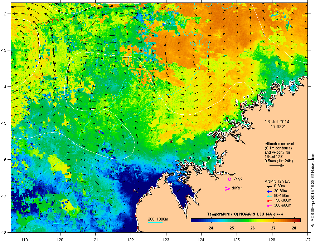Click the 80-150m depth label
This screenshot has height=243, width=315.
click(x=281, y=195)
